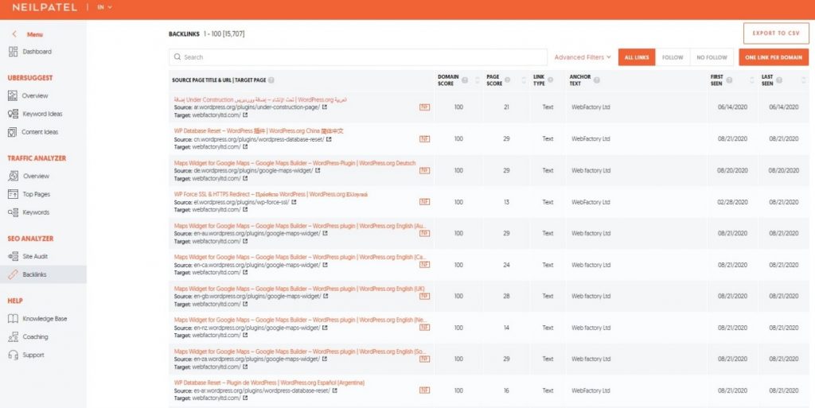815x408 pixels.
Task: Open Content Ideas via its sidebar icon
Action: 13,132
